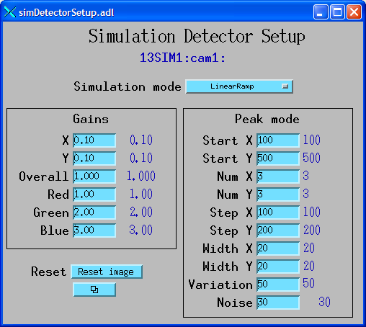Focus the Green gain input field

tap(94, 212)
